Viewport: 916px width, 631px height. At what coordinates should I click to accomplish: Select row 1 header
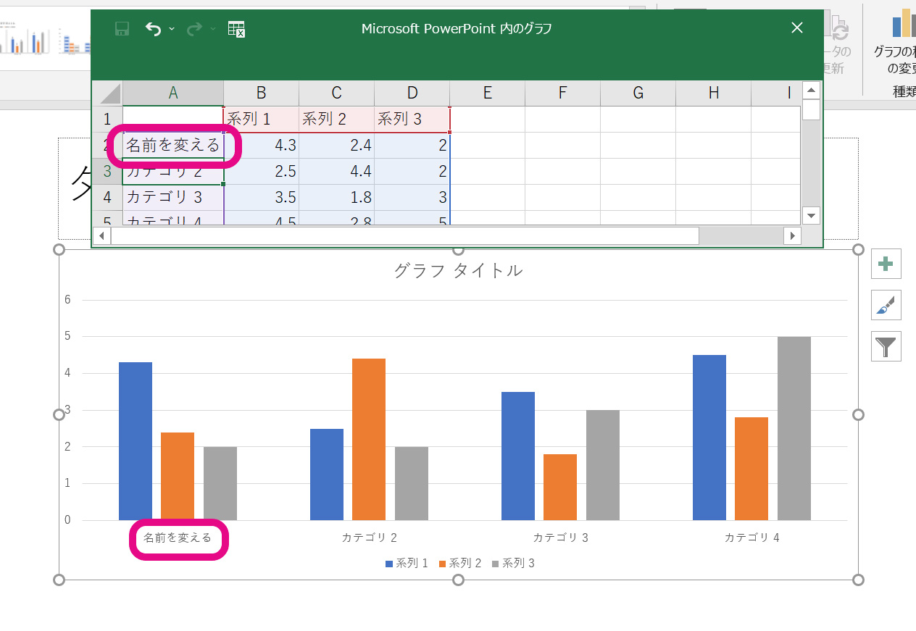107,119
